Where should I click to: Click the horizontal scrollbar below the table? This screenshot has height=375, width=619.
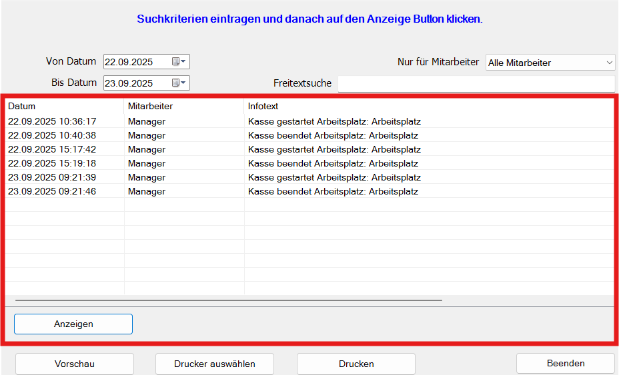[x=229, y=300]
